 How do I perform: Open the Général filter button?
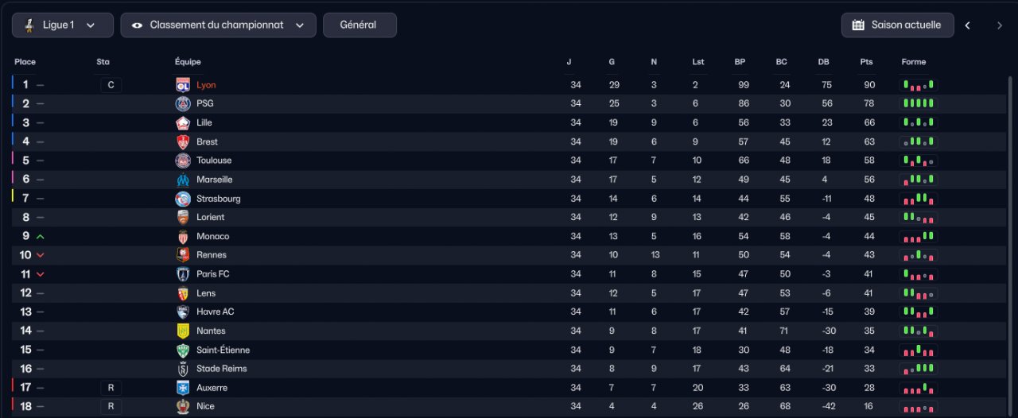(x=359, y=25)
